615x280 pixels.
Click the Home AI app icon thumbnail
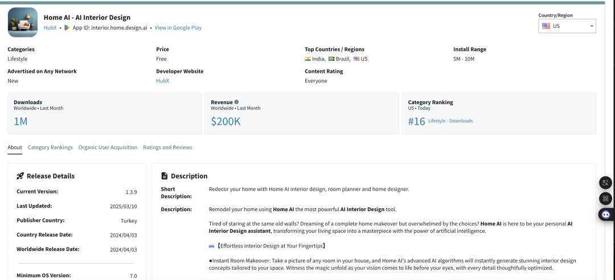tap(23, 22)
